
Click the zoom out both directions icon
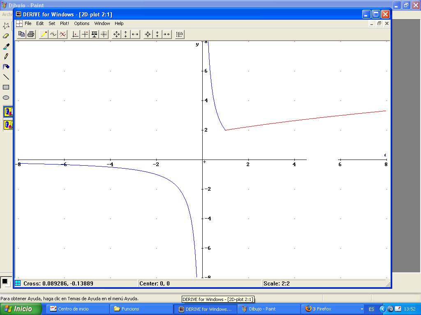(x=116, y=34)
